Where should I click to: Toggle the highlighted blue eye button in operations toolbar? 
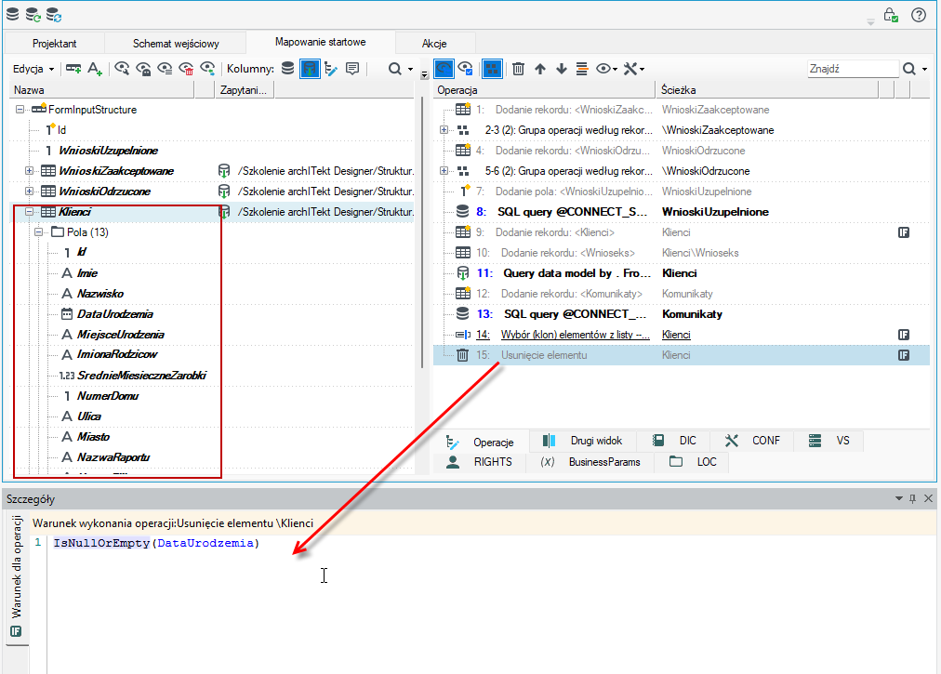click(444, 69)
